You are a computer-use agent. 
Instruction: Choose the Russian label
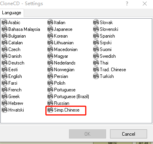tap(62, 103)
